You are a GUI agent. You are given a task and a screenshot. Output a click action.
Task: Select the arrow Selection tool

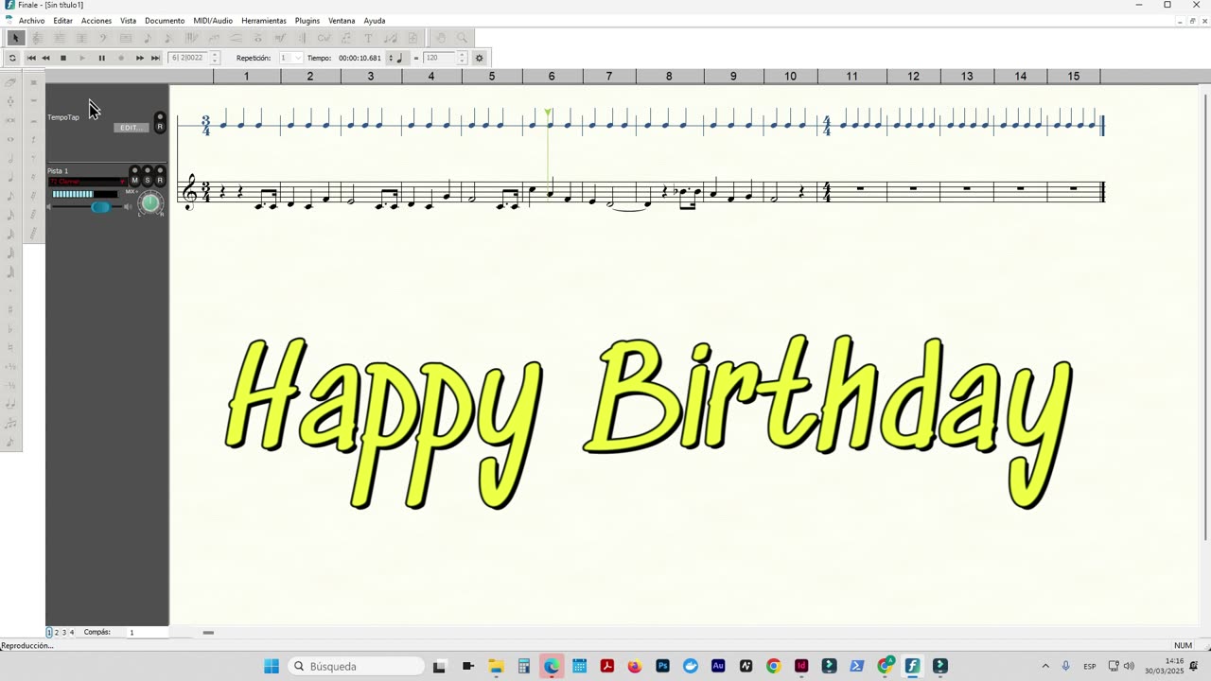tap(15, 38)
